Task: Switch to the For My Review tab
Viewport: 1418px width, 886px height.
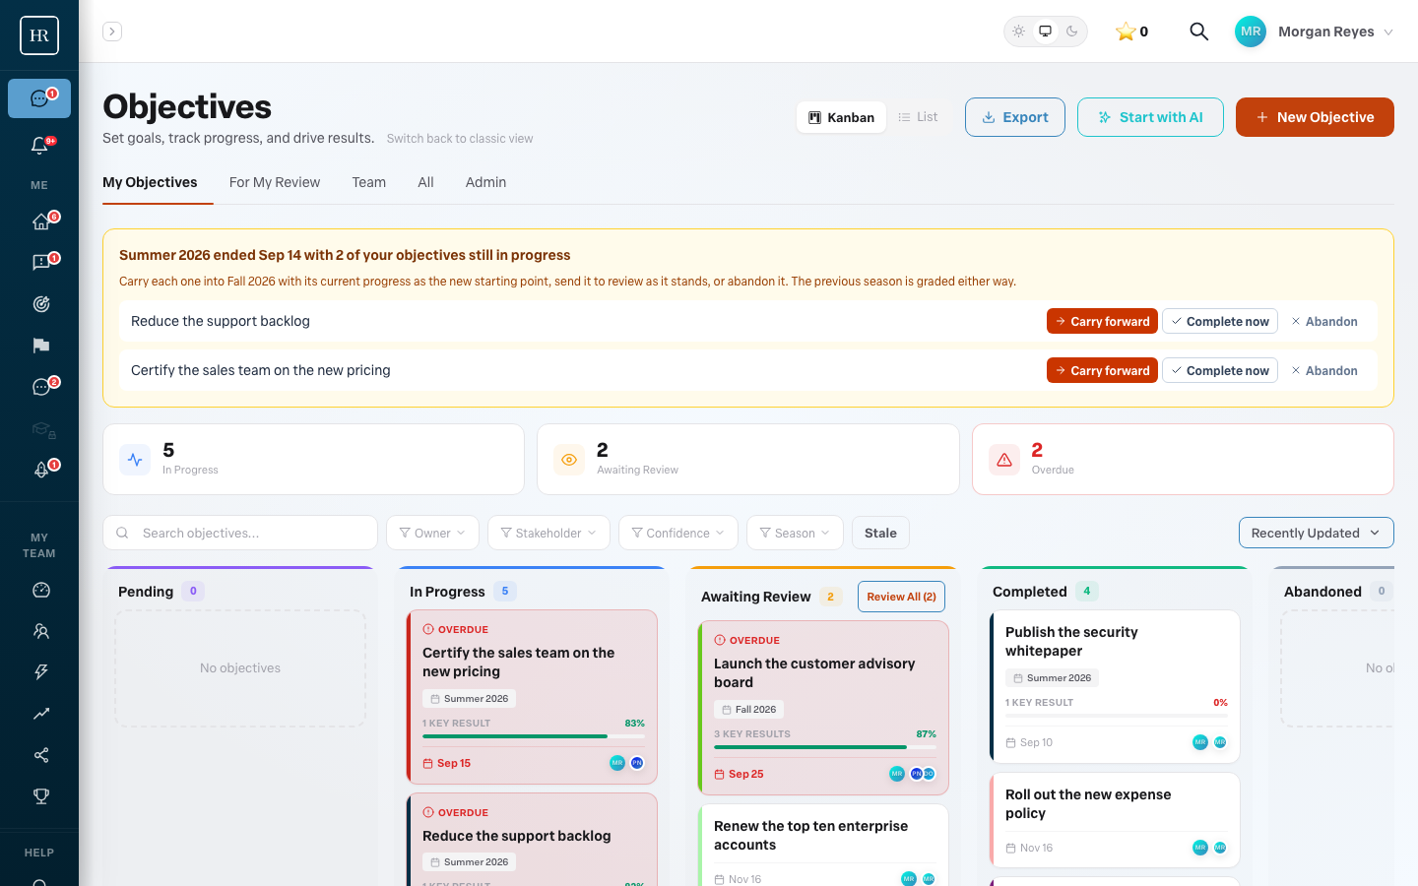Action: click(x=275, y=182)
